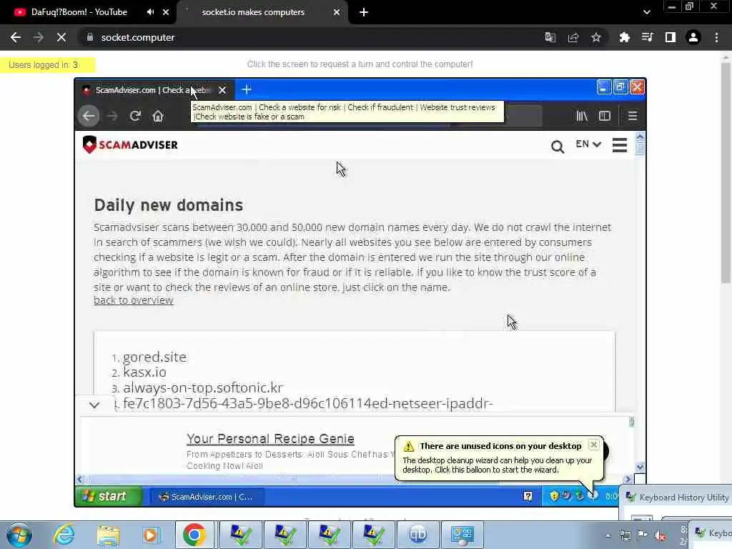The width and height of the screenshot is (732, 549).
Task: Select the socket.io makes computers tab
Action: pos(253,12)
